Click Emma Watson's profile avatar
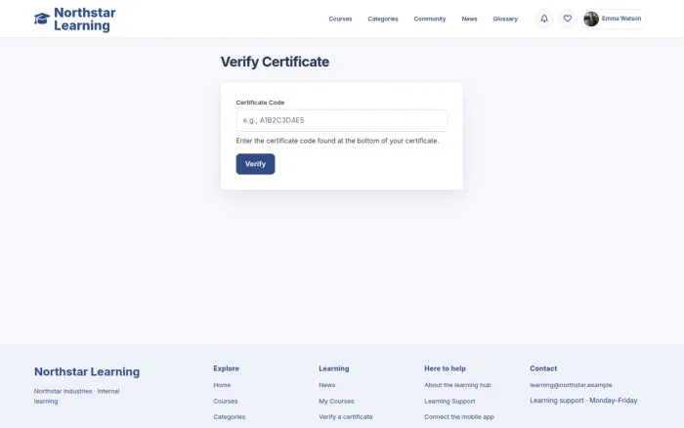 point(591,19)
